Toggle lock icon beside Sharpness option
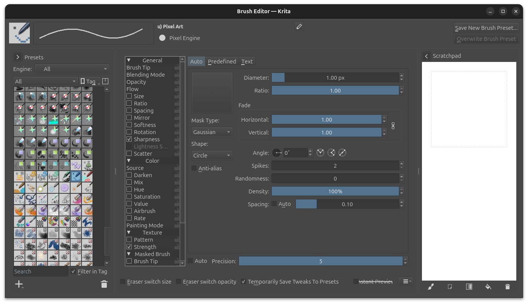 point(177,139)
